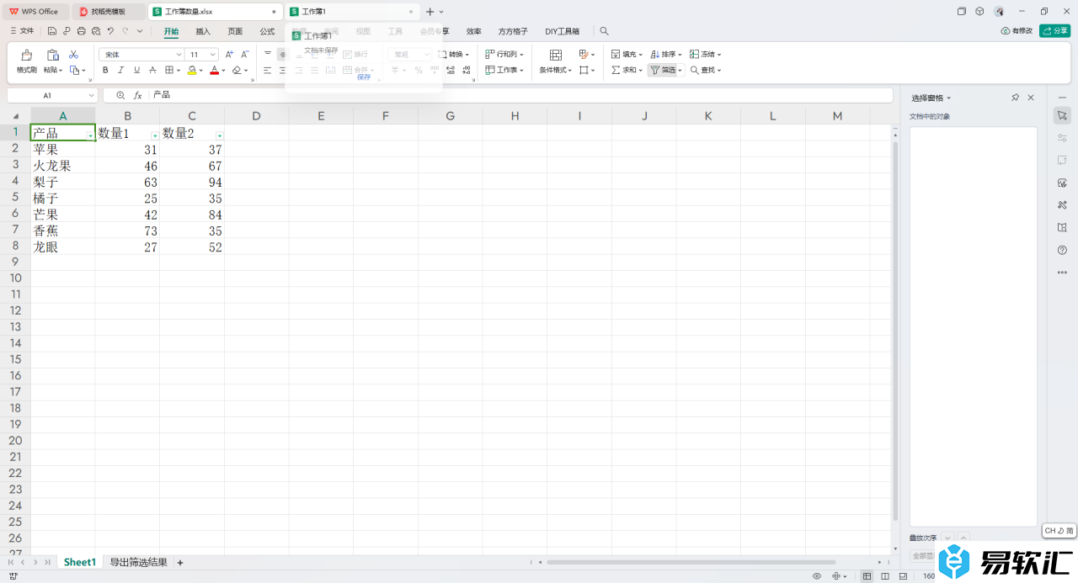Click the more (three dots) sidebar icon

[1062, 273]
